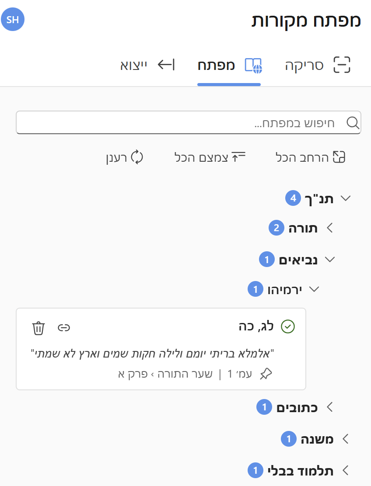Image resolution: width=371 pixels, height=486 pixels.
Task: Click the count badge next to תורה
Action: [x=276, y=228]
